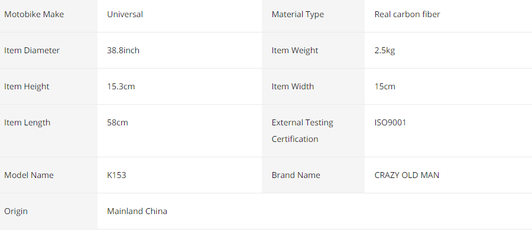The width and height of the screenshot is (532, 233).
Task: Click the Item Width label
Action: click(293, 86)
